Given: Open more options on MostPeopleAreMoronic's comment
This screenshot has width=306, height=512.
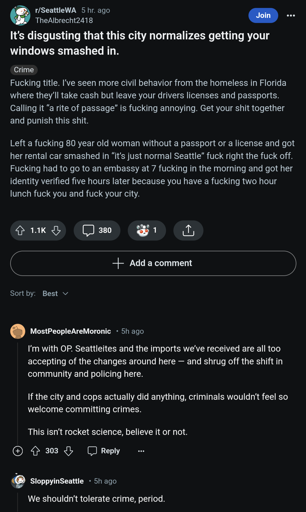Looking at the screenshot, I should tap(141, 451).
